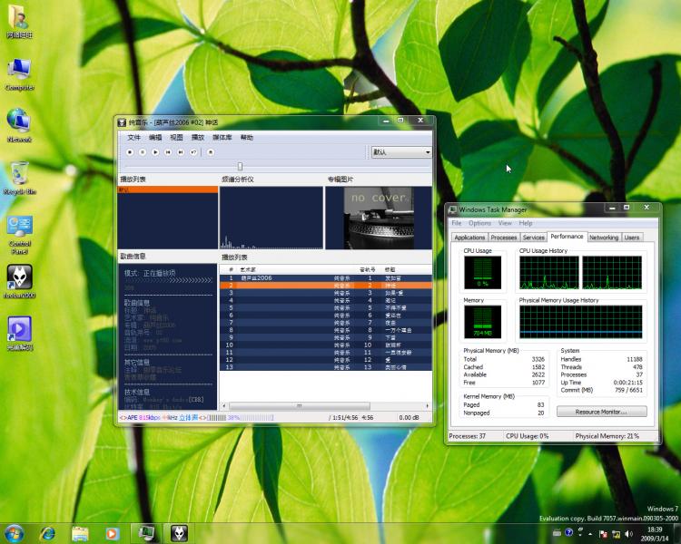Skip to next track in foobar2000
Screen dimensions: 681x544
[x=181, y=152]
